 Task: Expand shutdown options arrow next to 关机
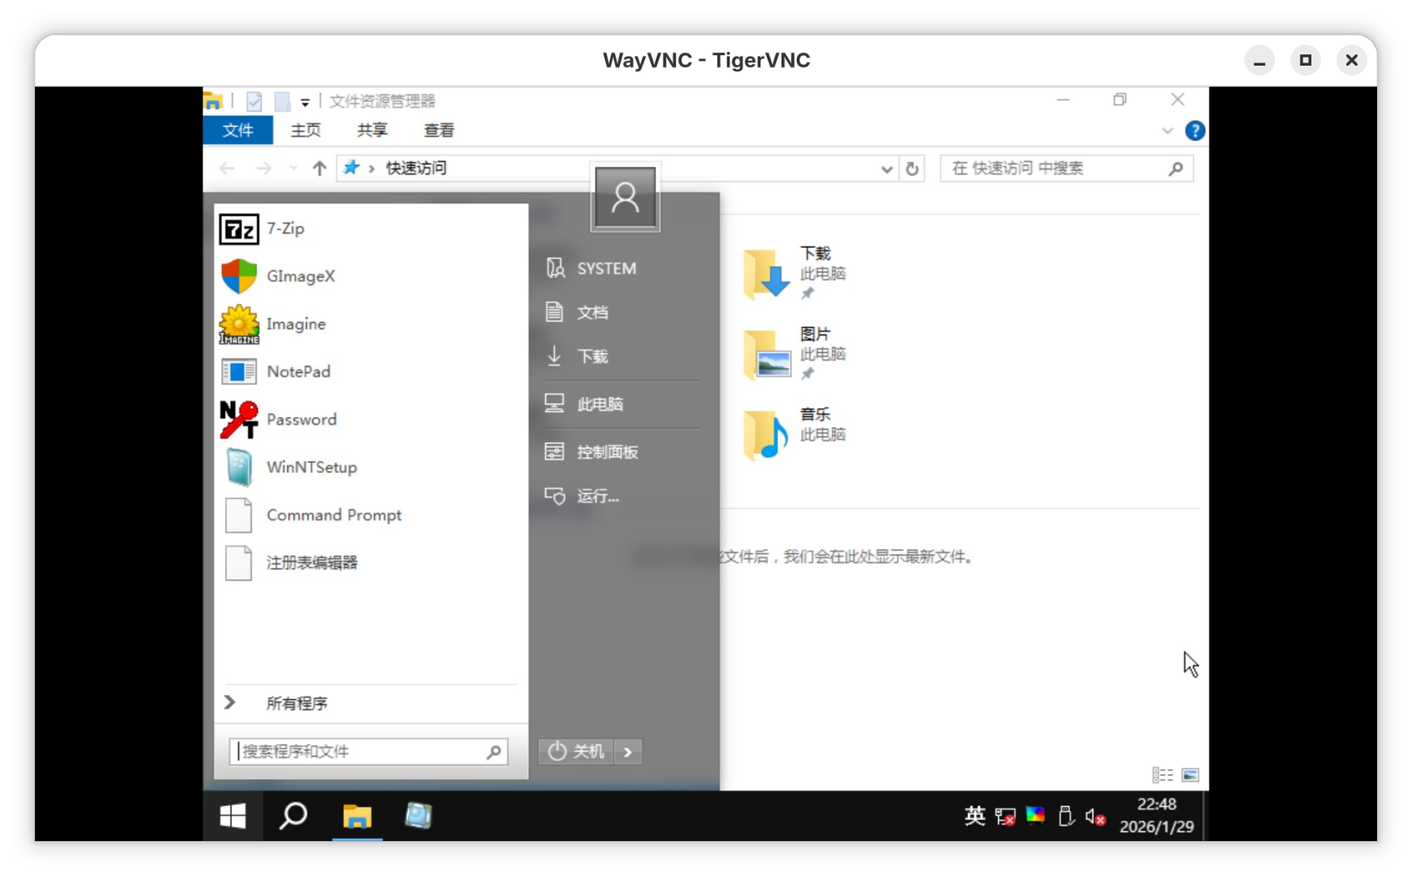coord(628,752)
